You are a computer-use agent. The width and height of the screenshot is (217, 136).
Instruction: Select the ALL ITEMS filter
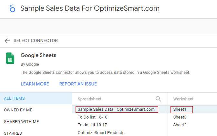point(36,98)
